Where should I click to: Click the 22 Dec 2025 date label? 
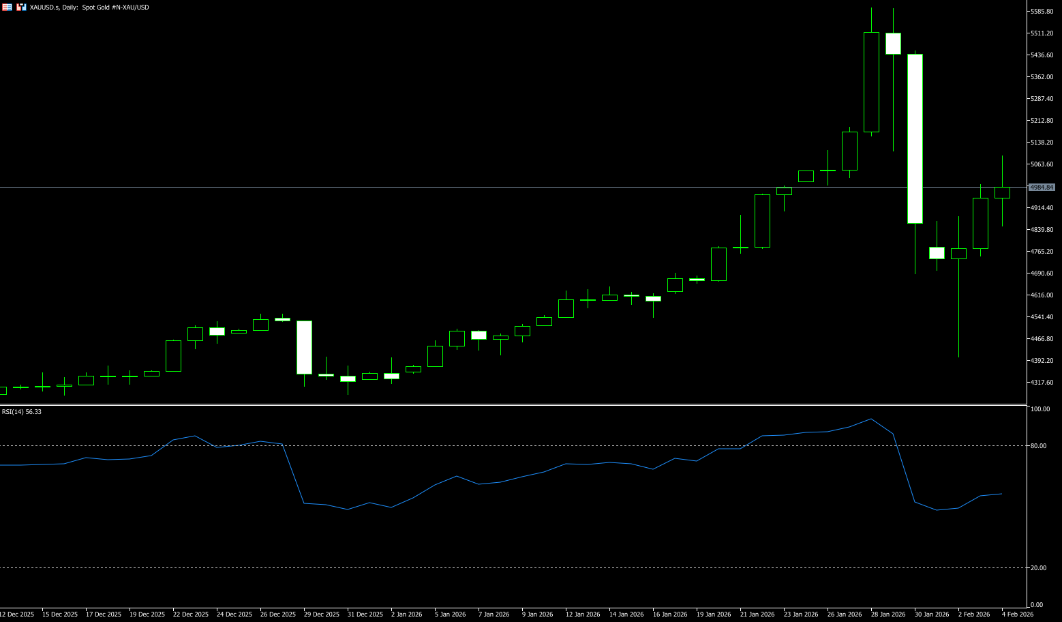[191, 614]
